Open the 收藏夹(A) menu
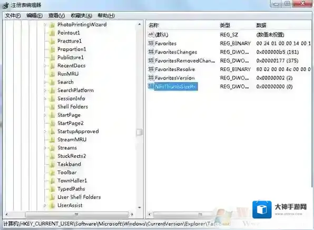This screenshot has width=314, height=230. (x=81, y=15)
